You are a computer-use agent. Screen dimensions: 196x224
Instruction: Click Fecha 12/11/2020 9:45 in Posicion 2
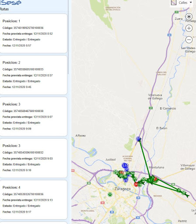[x=21, y=87]
